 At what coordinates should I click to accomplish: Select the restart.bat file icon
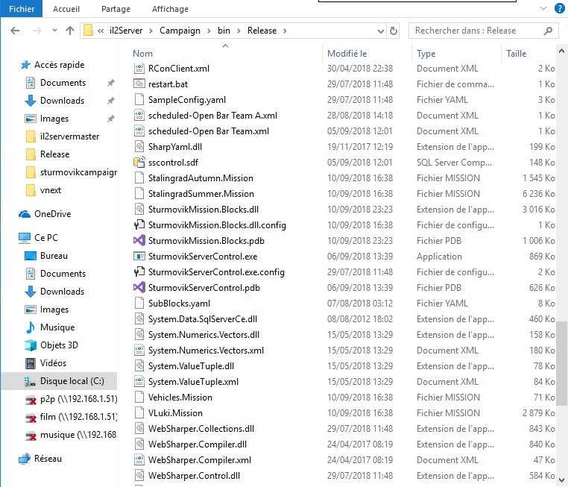tap(139, 84)
